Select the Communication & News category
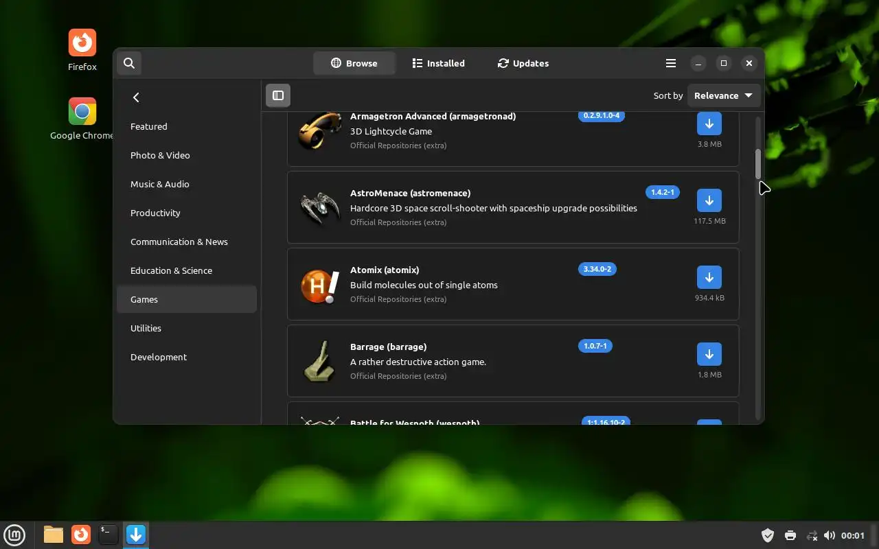879x549 pixels. [187, 242]
